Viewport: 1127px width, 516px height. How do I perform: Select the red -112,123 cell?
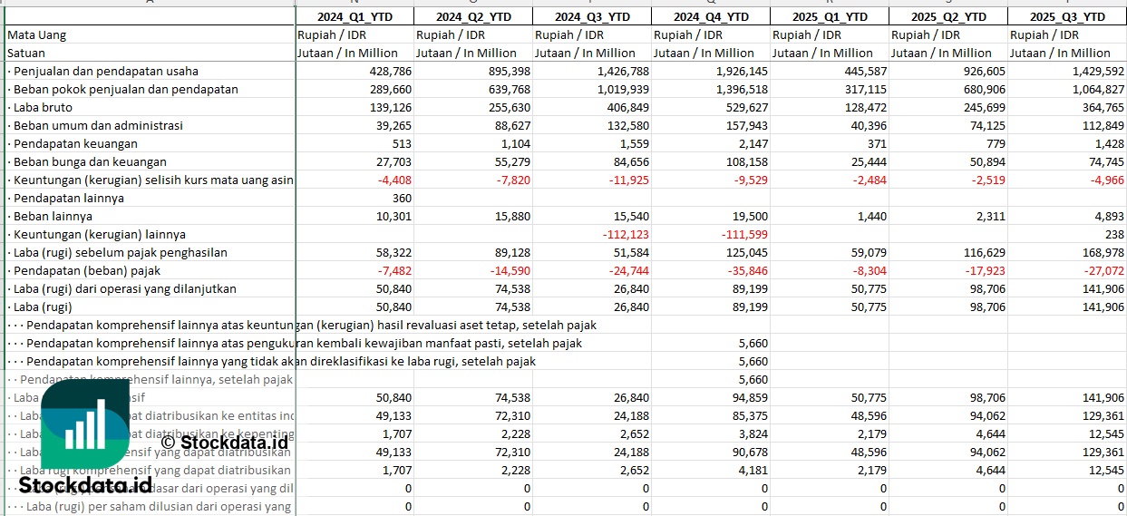(623, 234)
